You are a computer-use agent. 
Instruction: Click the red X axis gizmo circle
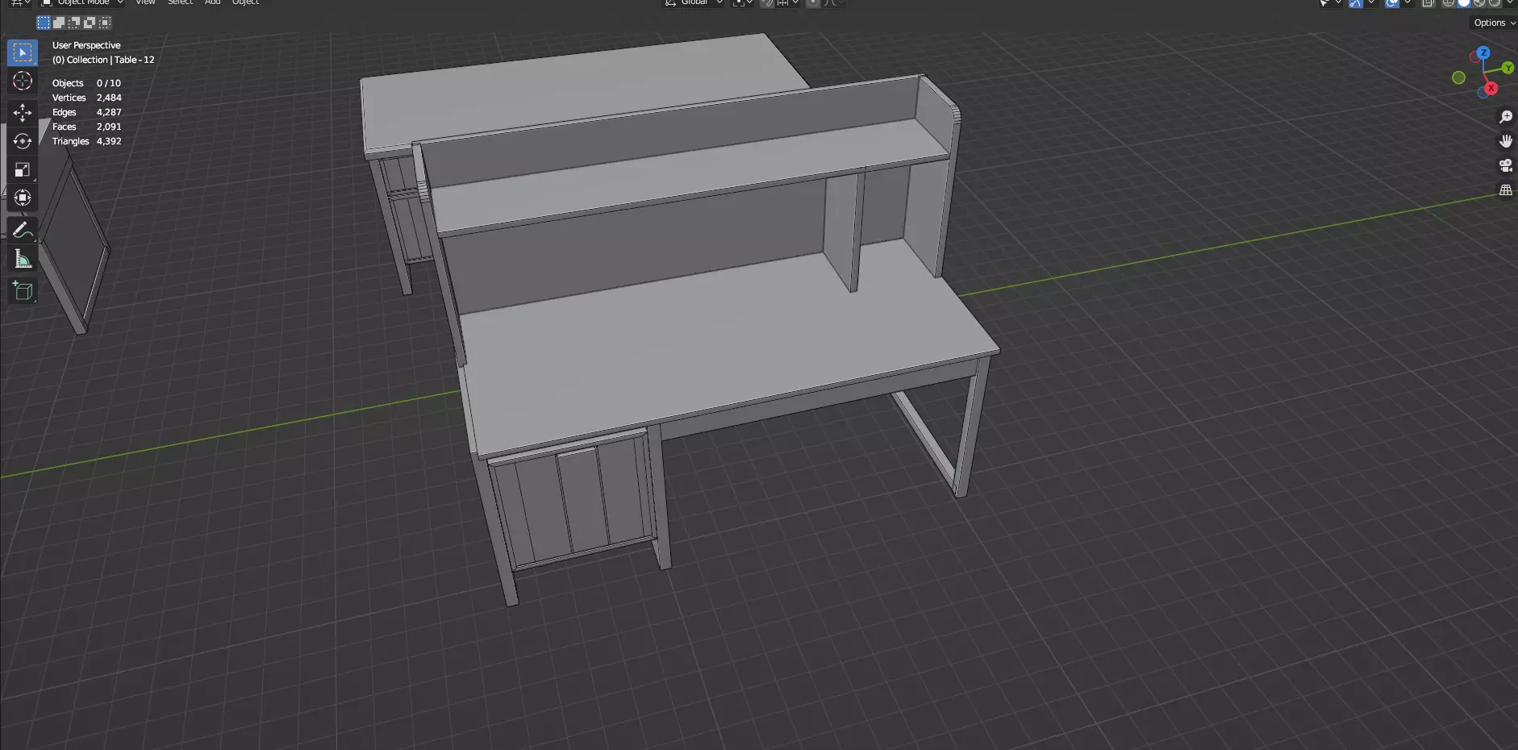(1491, 88)
